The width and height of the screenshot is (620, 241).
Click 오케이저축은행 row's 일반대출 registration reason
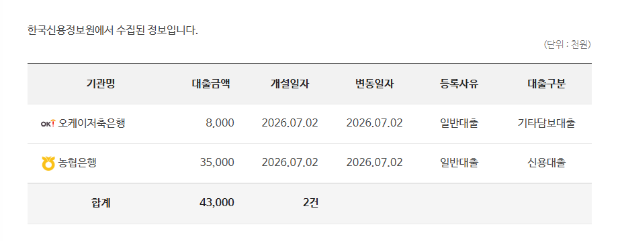click(x=459, y=123)
